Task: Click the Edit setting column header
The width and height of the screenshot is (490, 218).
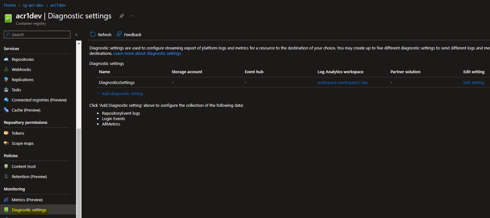Action: pos(474,72)
